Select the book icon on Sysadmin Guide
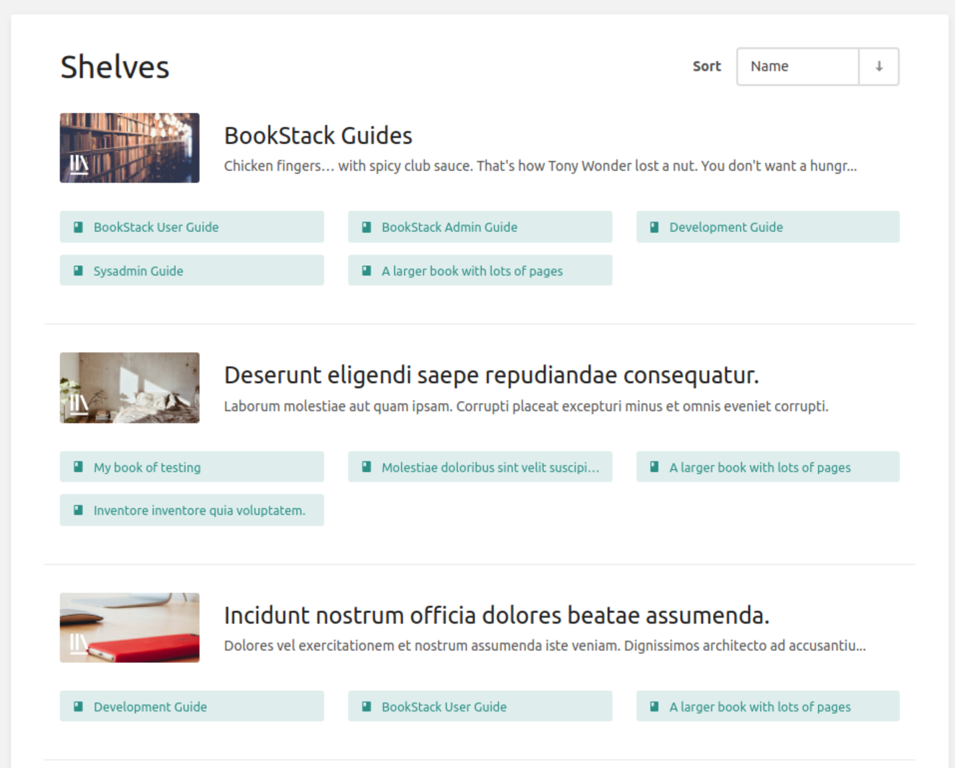Image resolution: width=955 pixels, height=768 pixels. (x=78, y=271)
